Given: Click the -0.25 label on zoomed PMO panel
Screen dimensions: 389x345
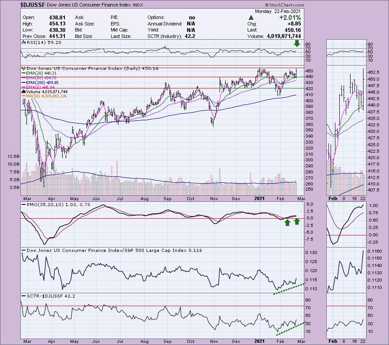Looking at the screenshot, I should [x=373, y=242].
